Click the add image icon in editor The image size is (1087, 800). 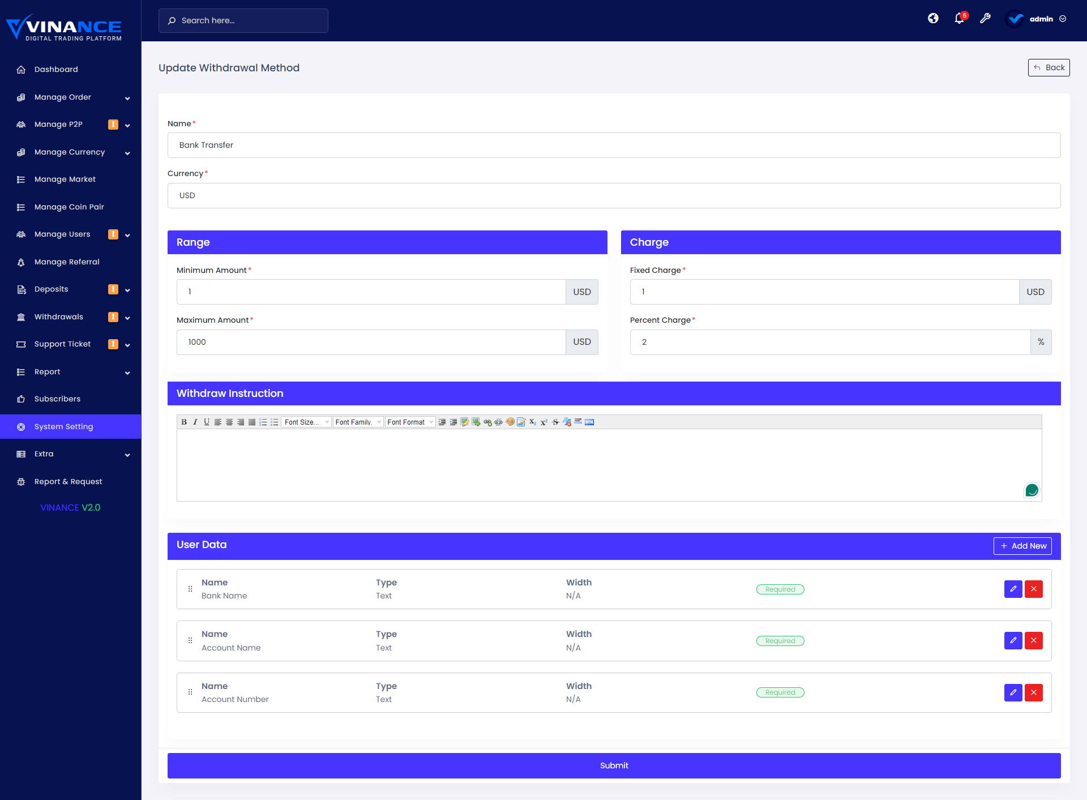click(x=465, y=422)
